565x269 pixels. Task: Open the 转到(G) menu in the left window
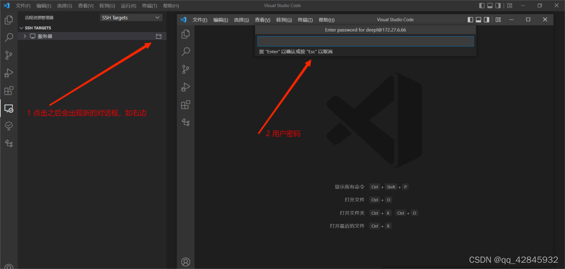(107, 6)
